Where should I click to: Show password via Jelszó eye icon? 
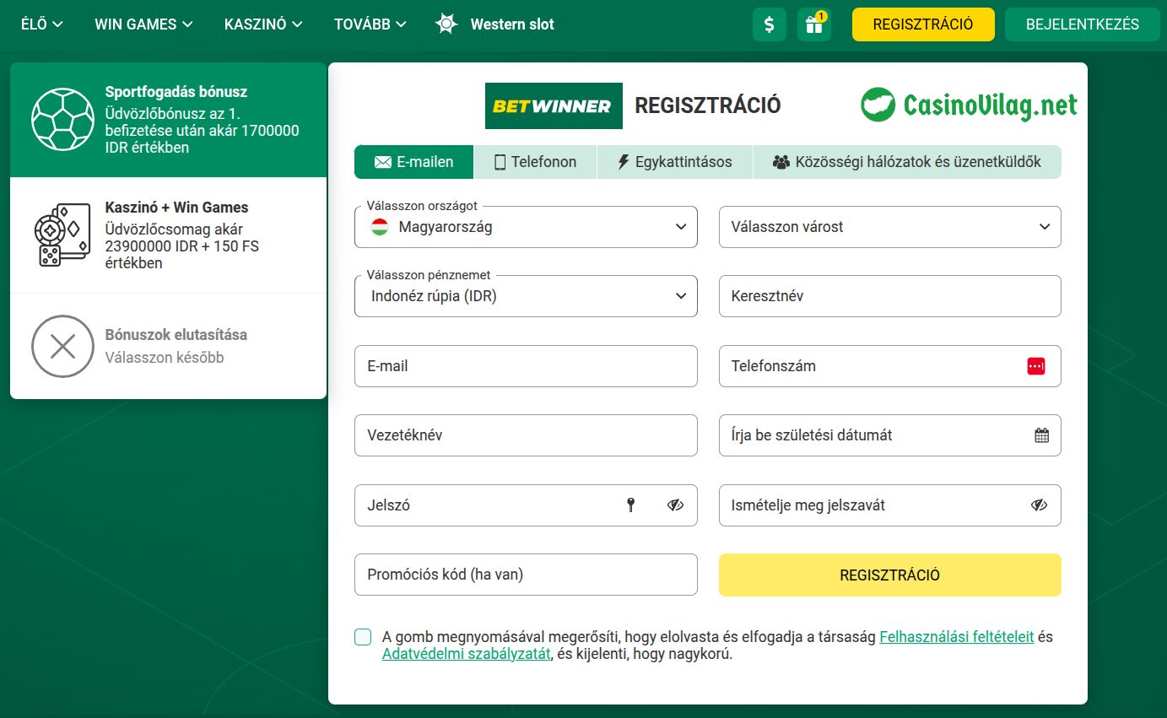tap(675, 505)
